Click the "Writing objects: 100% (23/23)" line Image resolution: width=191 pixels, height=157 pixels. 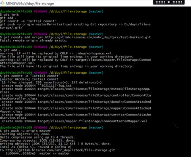point(55,144)
